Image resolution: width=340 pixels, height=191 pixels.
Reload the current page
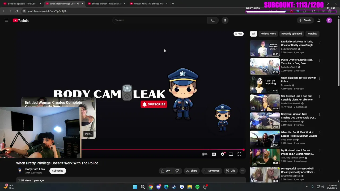coord(16,11)
